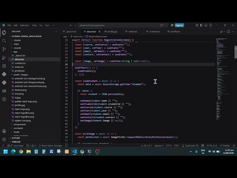
Task: Open the Explorer view in the activity bar
Action: click(4, 32)
